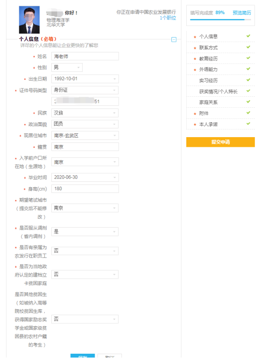Open the 证件号码类型 dropdown showing 身份证
This screenshot has width=266, height=358.
tap(85, 90)
